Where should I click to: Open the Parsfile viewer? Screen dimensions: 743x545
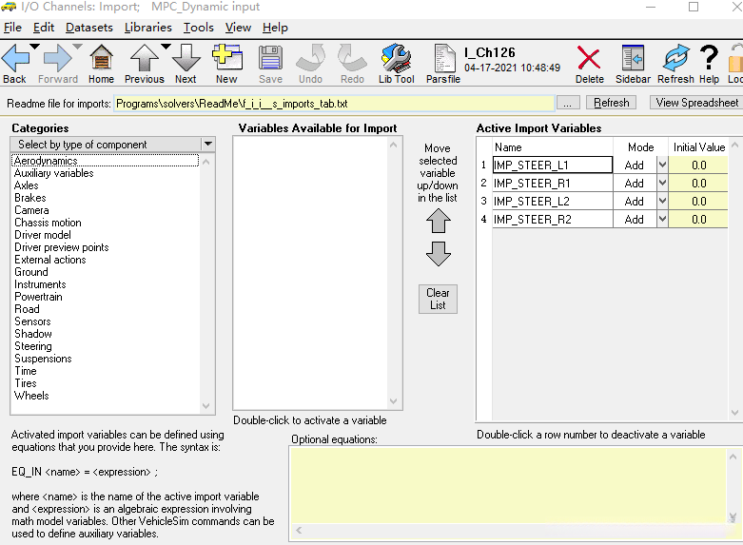pos(443,61)
